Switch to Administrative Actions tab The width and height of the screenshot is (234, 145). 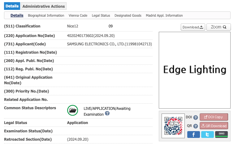click(x=44, y=6)
